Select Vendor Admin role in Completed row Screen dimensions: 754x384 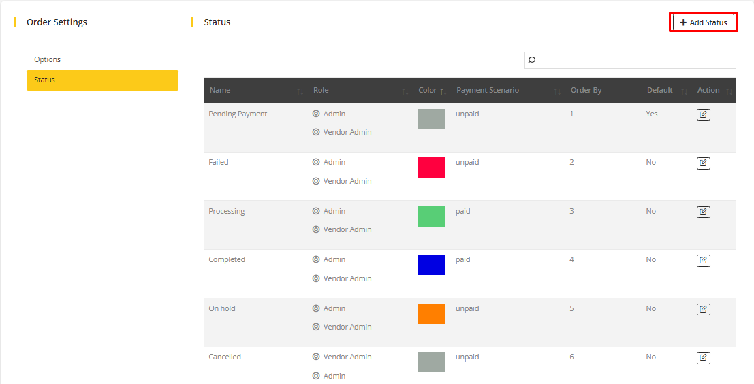(x=316, y=278)
